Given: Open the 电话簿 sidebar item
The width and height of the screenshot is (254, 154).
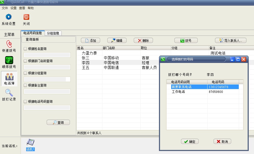Looking at the screenshot, I should pyautogui.click(x=9, y=77).
